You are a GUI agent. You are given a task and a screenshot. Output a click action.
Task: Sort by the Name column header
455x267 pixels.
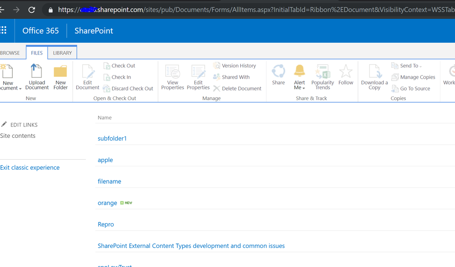click(105, 117)
